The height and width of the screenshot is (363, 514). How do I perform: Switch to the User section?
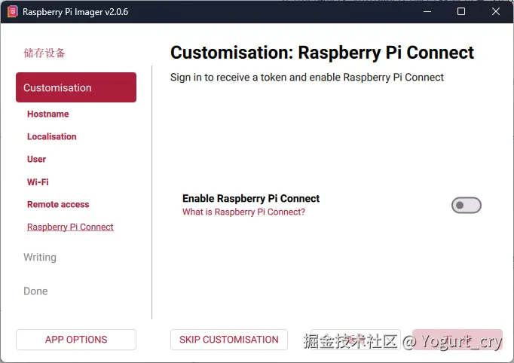click(x=36, y=159)
